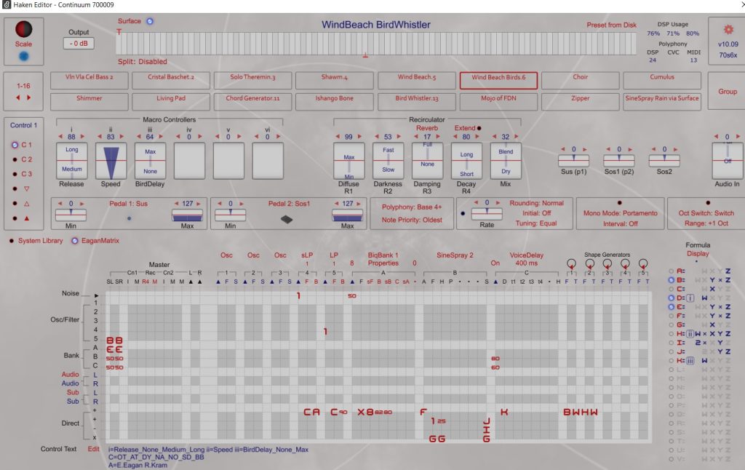The image size is (745, 470).
Task: Click the Sus (p1) slider
Action: pos(573,161)
